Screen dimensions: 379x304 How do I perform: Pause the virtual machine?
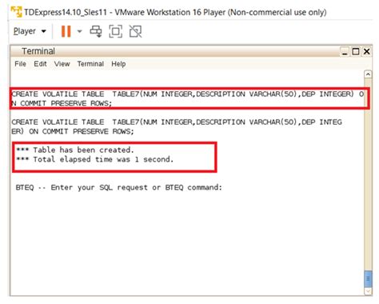tap(66, 31)
